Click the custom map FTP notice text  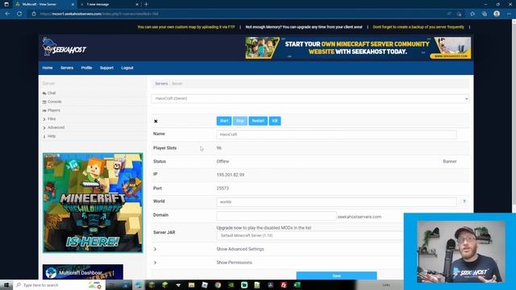[x=186, y=27]
